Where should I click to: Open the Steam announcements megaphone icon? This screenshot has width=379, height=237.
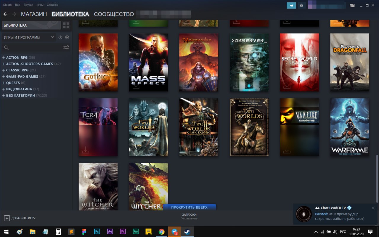tap(291, 5)
